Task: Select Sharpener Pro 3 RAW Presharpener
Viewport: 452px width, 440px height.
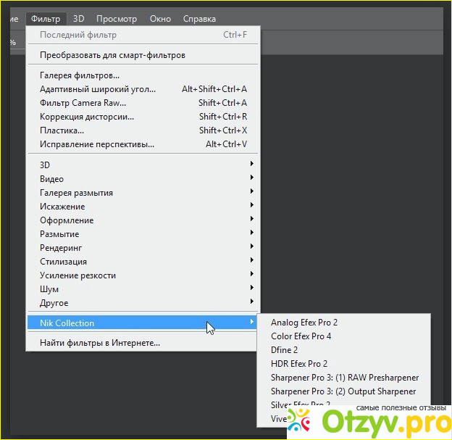Action: click(345, 378)
